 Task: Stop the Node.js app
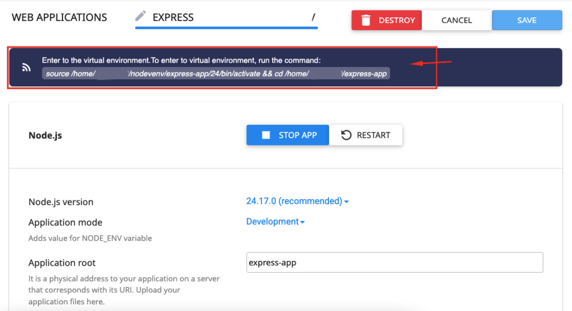pos(288,135)
